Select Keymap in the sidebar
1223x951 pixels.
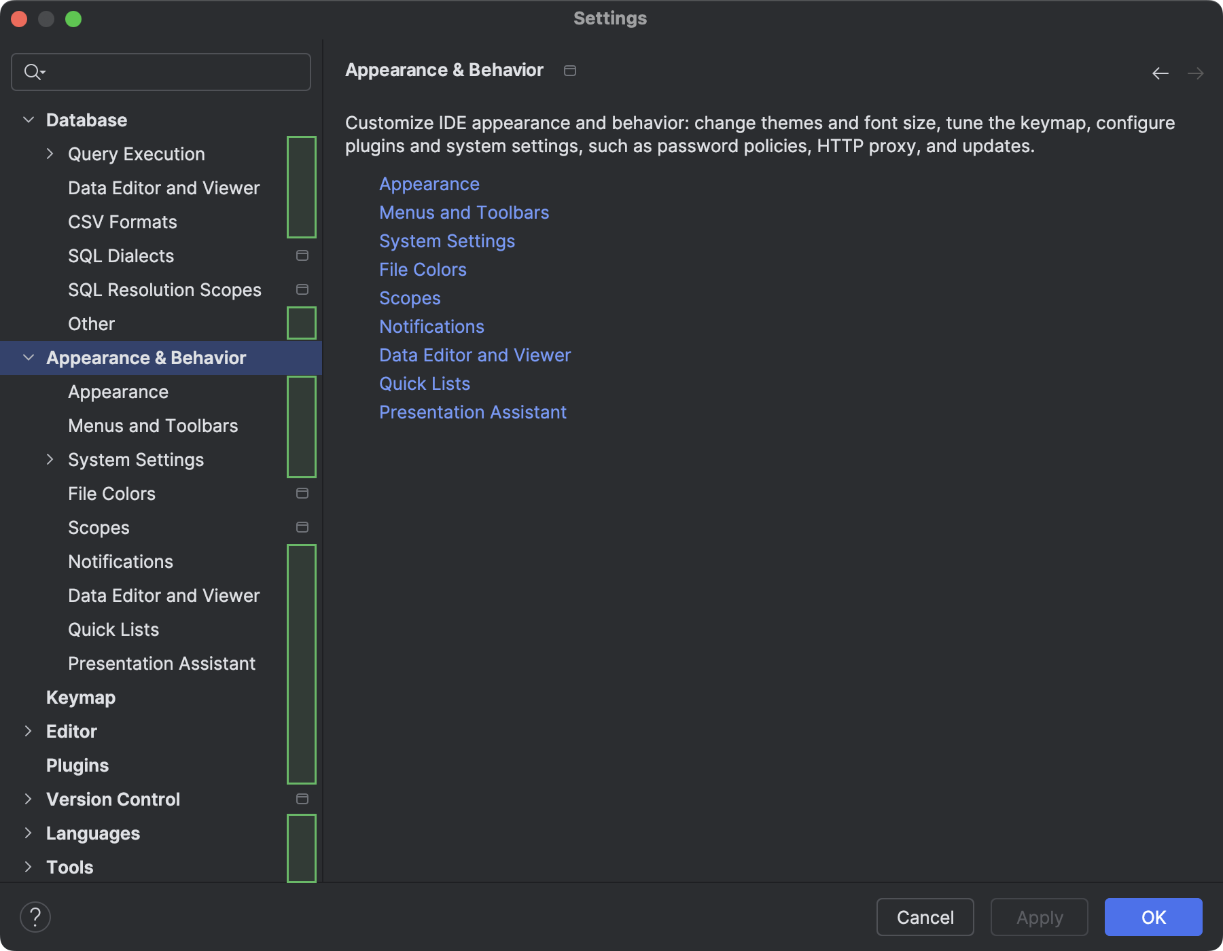coord(81,697)
